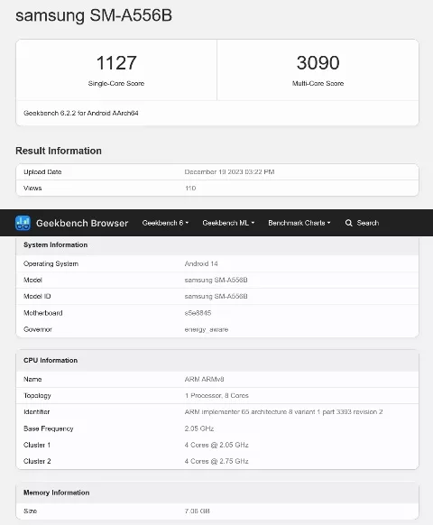Image resolution: width=433 pixels, height=525 pixels.
Task: Click 1 Processor, 8 Cores value
Action: tap(216, 395)
